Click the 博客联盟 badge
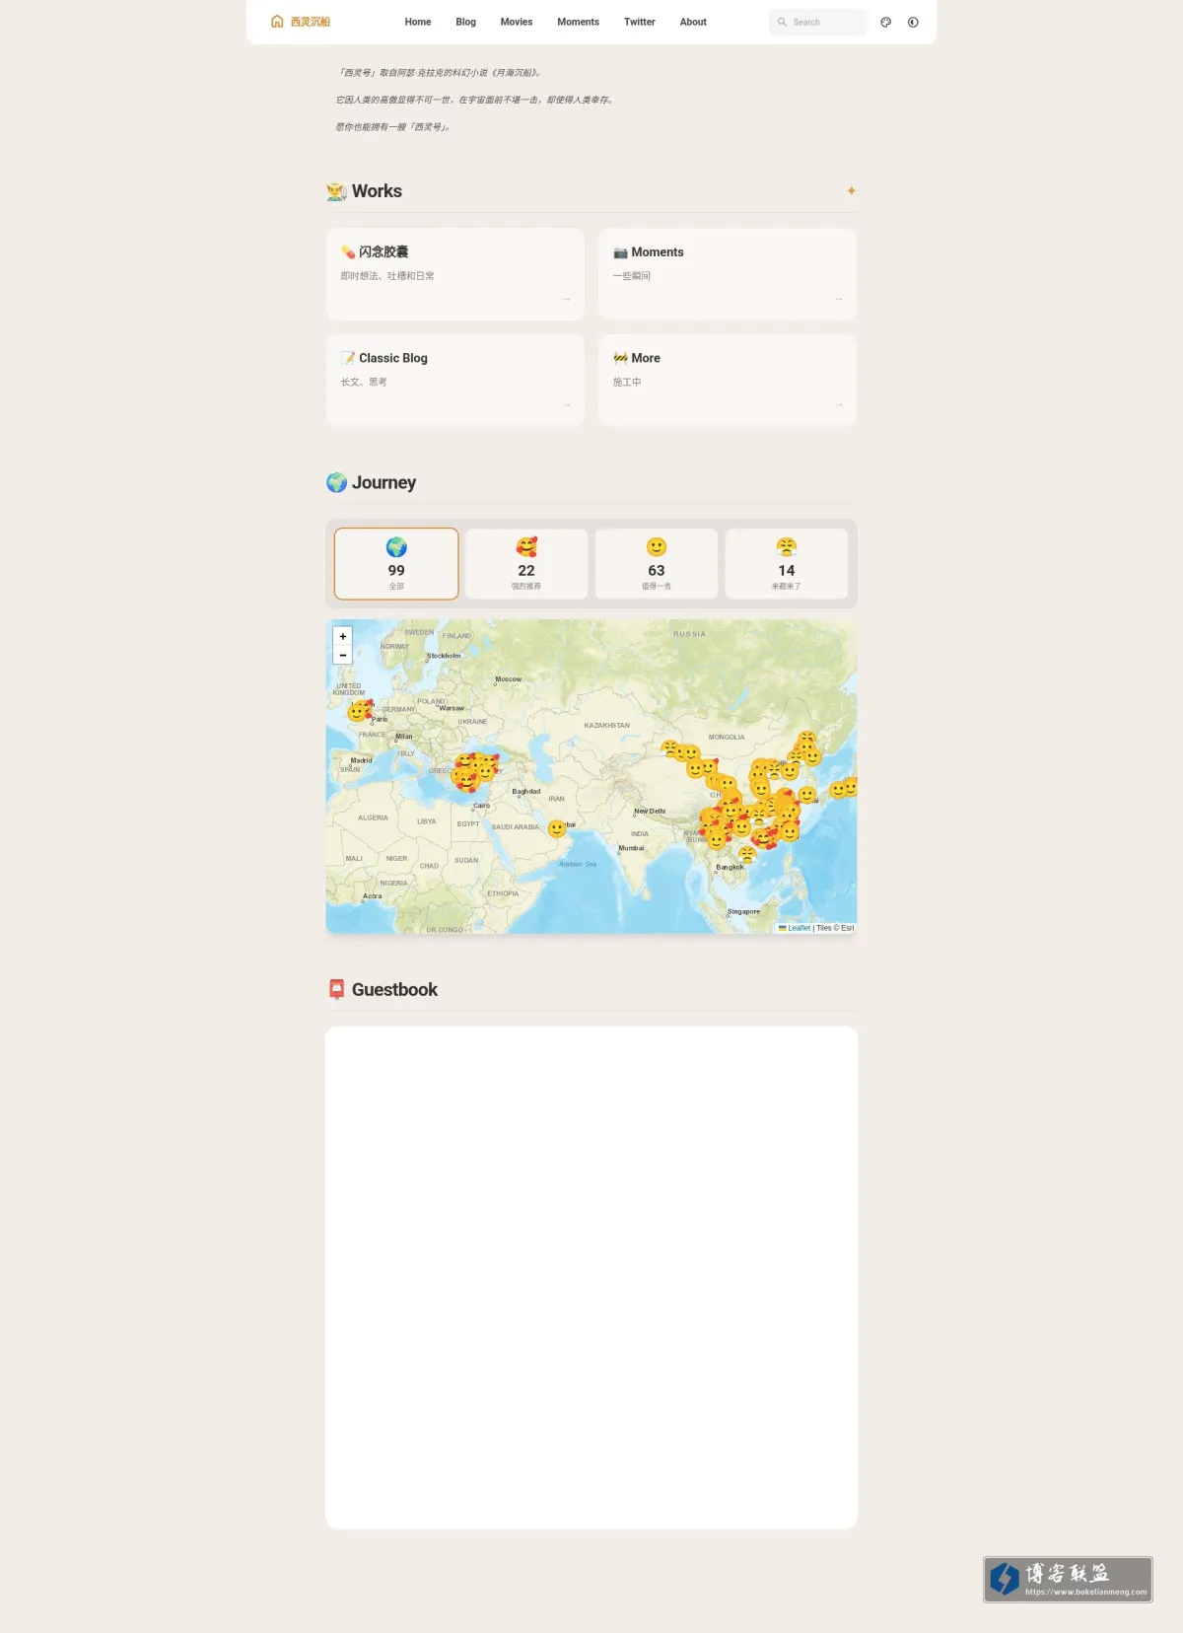 pyautogui.click(x=1068, y=1580)
